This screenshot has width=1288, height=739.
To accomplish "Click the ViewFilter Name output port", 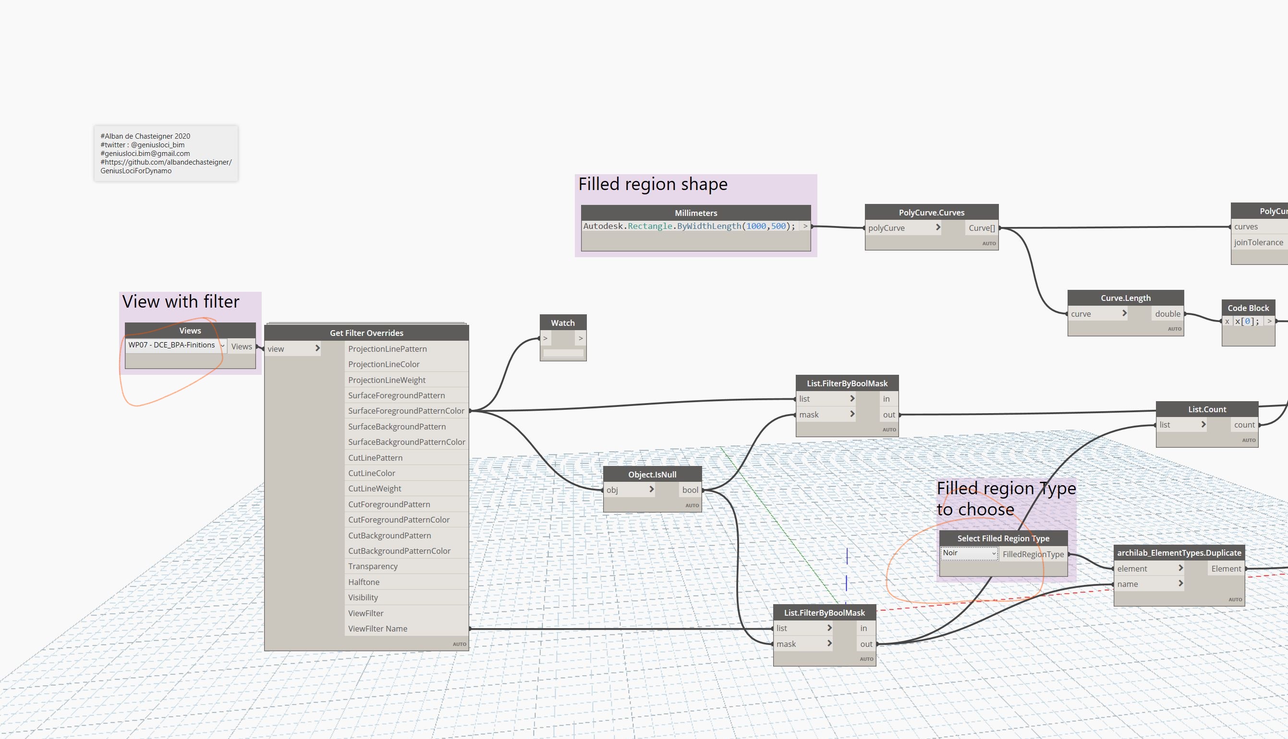I will click(x=378, y=628).
